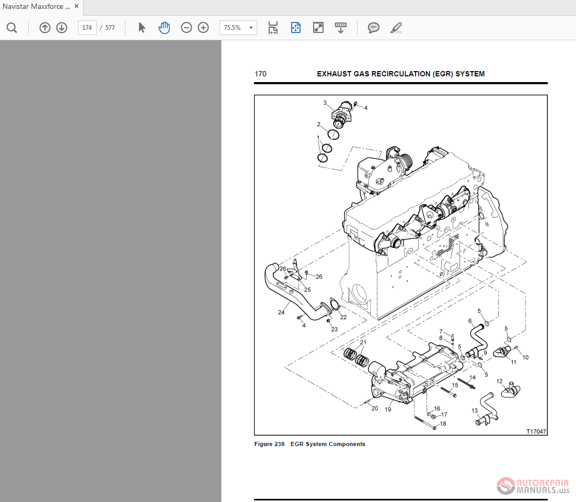Add a sticky note comment
The height and width of the screenshot is (502, 576).
(374, 28)
